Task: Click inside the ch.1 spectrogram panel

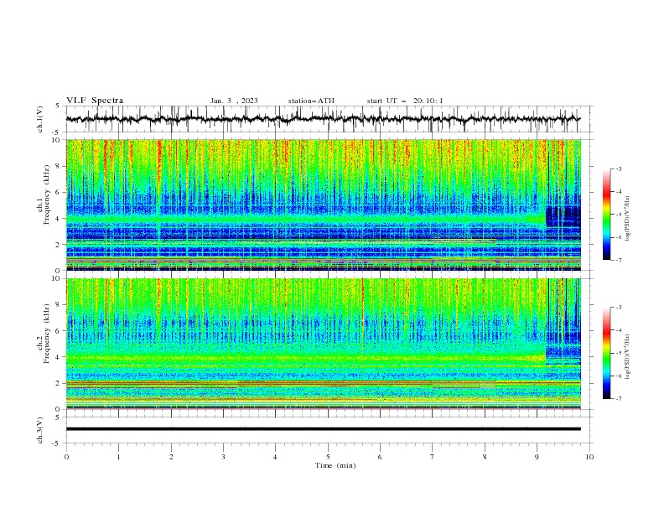Action: 323,205
